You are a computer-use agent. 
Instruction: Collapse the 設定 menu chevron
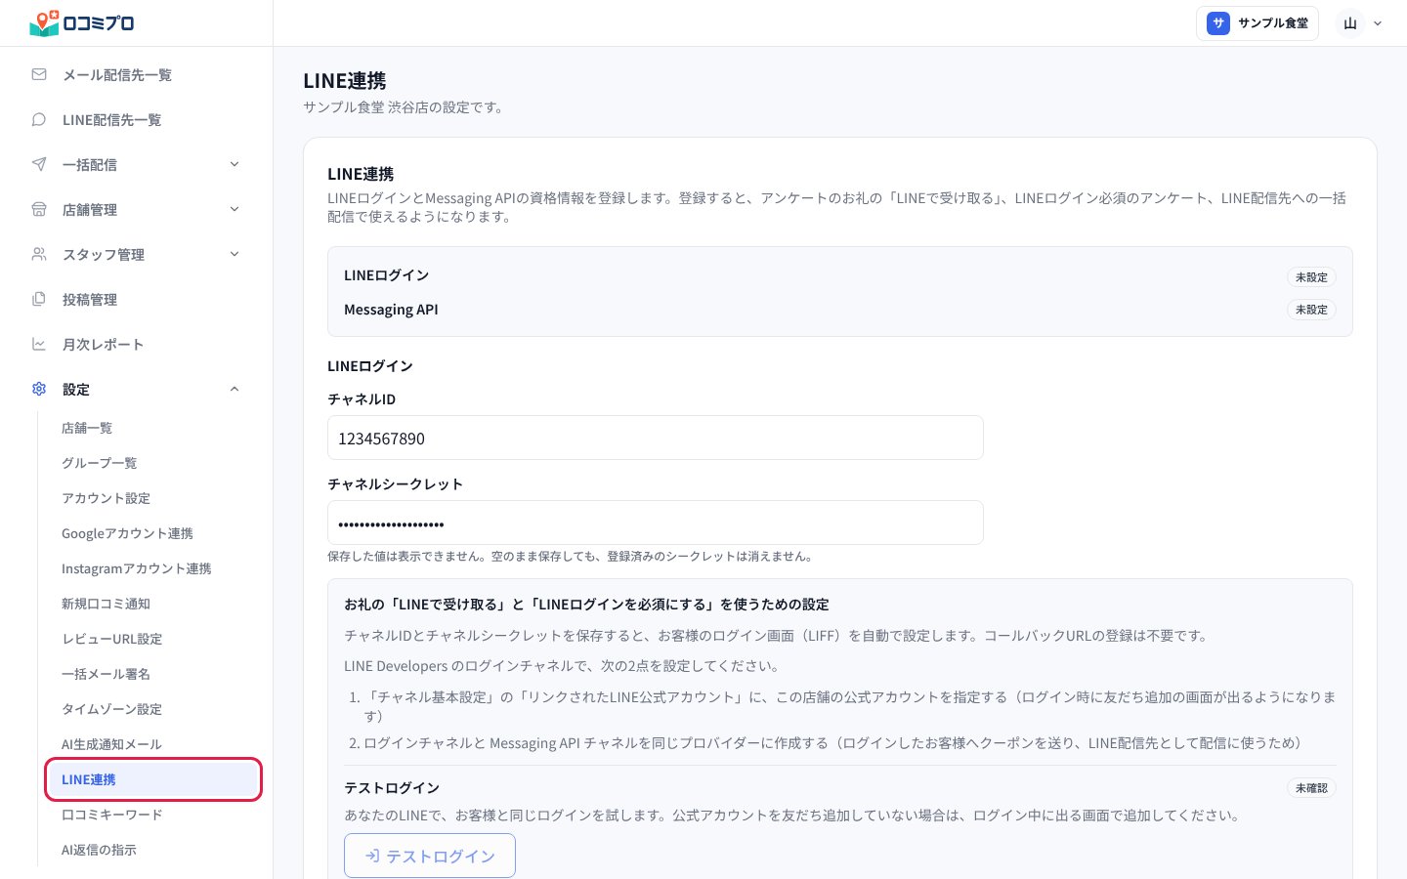point(234,389)
